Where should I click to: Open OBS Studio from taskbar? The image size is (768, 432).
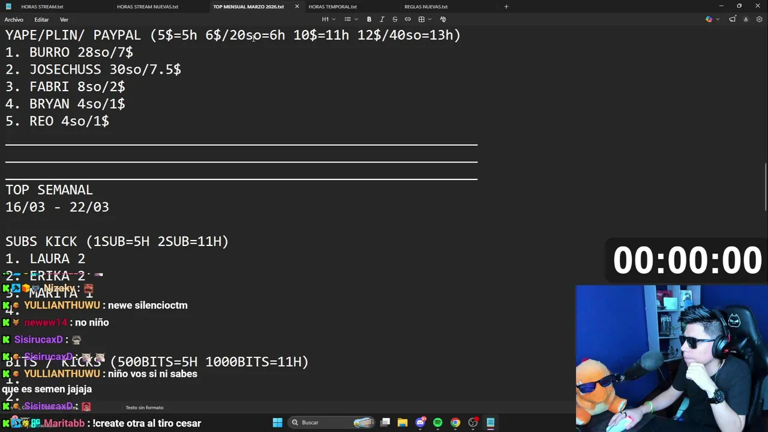pos(473,422)
